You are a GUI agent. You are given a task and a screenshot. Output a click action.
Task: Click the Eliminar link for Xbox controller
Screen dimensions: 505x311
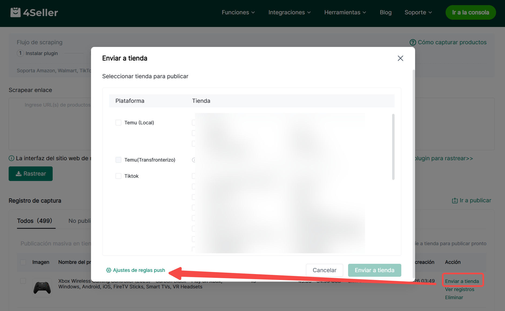tap(454, 298)
